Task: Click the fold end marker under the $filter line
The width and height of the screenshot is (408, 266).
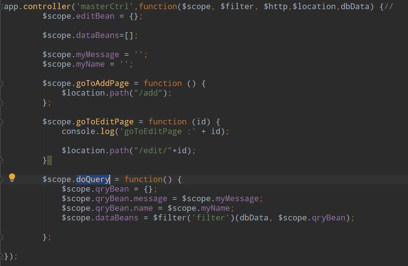Action: click(1, 237)
